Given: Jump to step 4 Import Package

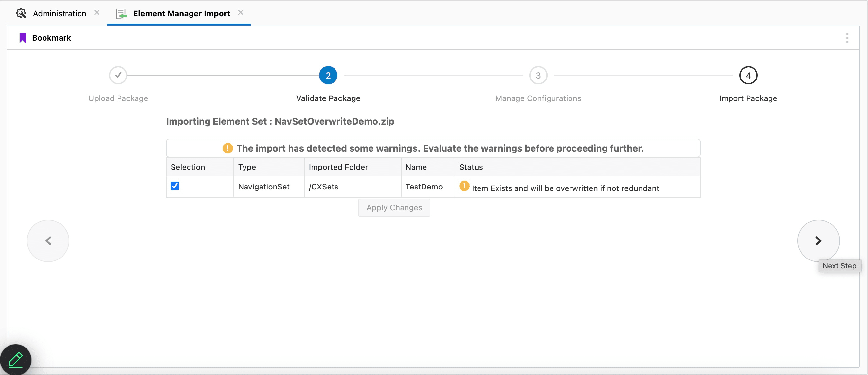Looking at the screenshot, I should 748,75.
